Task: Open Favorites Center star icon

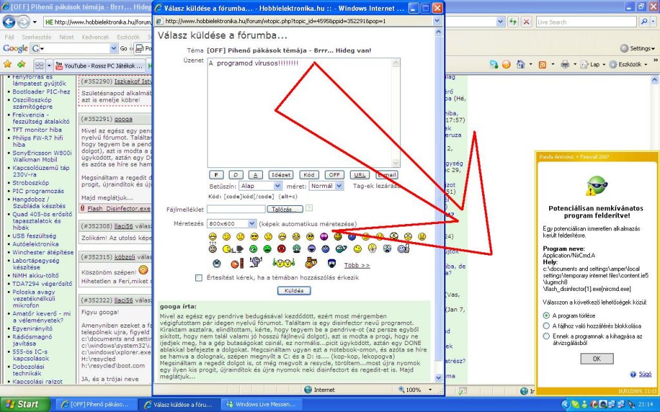Action: tap(8, 65)
